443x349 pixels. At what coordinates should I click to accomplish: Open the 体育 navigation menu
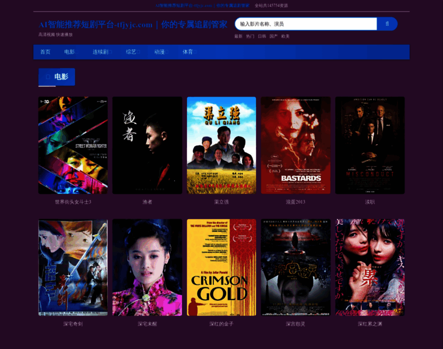[189, 52]
